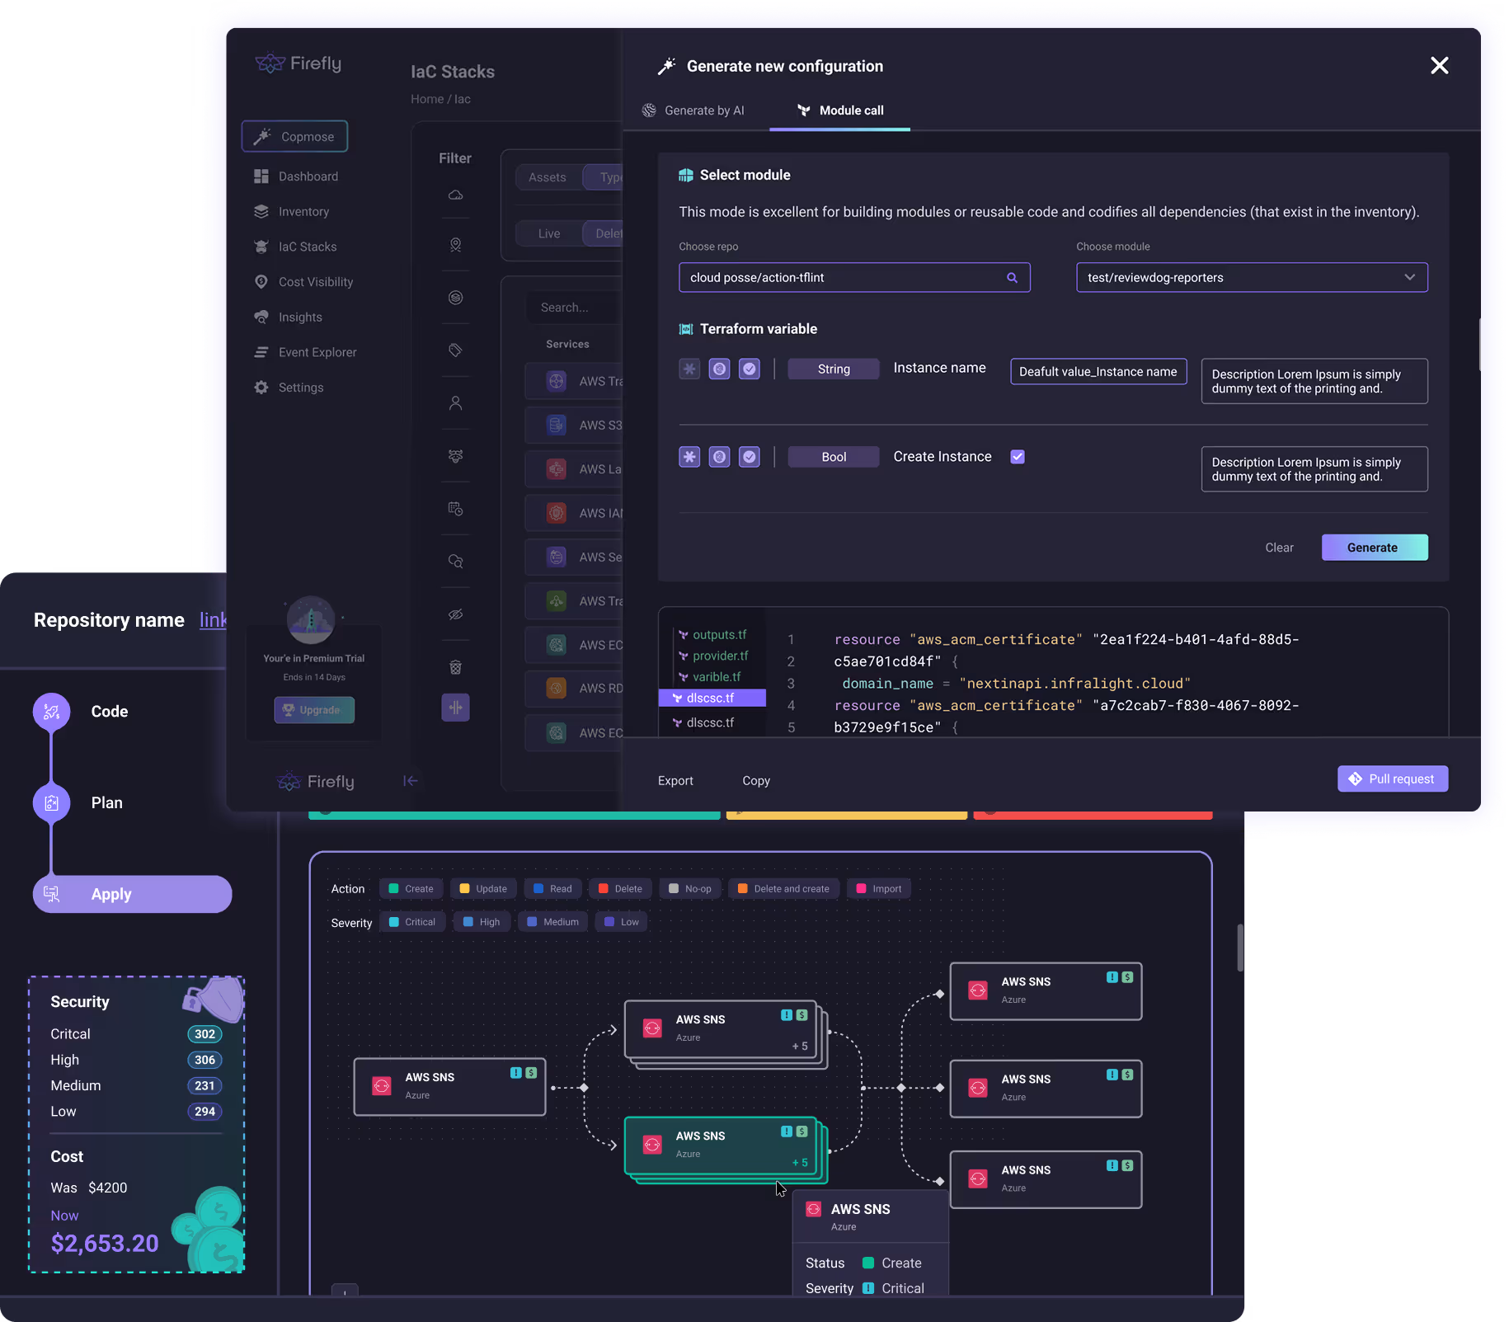Image resolution: width=1509 pixels, height=1322 pixels.
Task: Click the Search field above Services
Action: [x=575, y=308]
